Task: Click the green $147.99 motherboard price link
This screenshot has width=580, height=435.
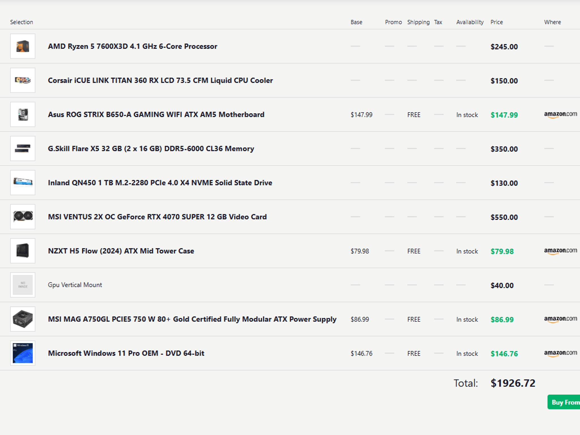Action: (504, 115)
